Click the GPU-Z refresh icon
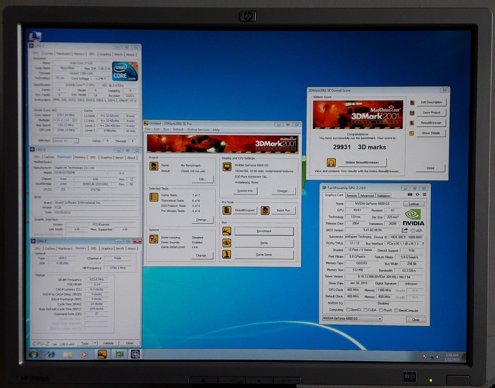This screenshot has width=495, height=388. click(x=417, y=194)
